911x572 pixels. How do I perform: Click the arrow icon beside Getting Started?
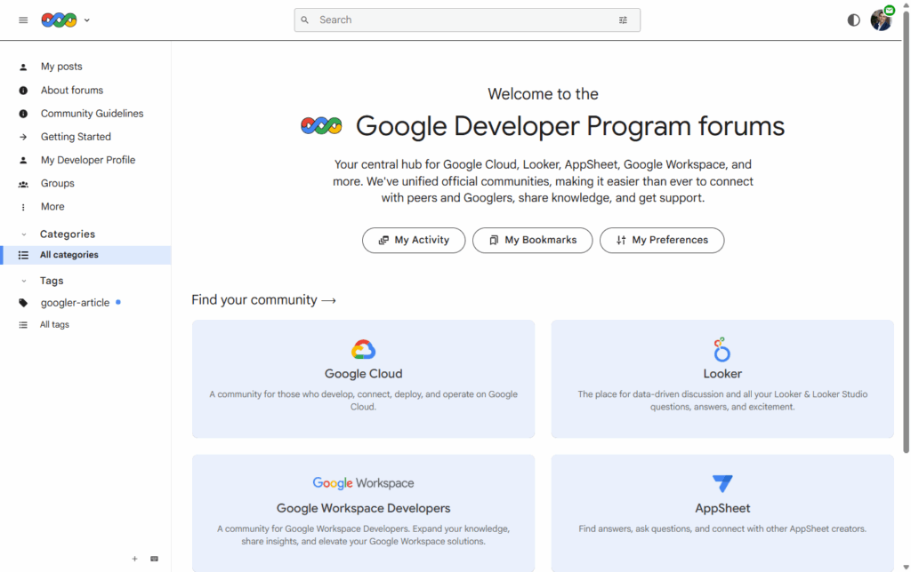(23, 137)
